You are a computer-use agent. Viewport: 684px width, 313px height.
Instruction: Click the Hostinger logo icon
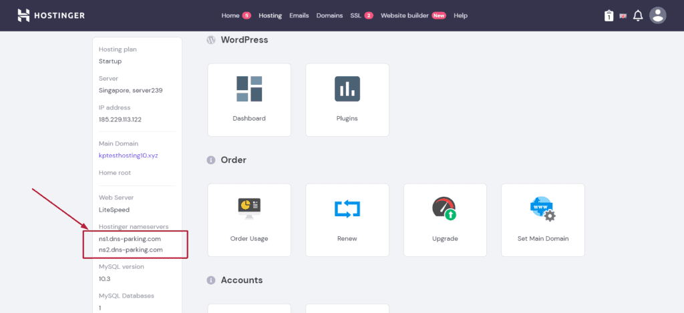pos(23,15)
